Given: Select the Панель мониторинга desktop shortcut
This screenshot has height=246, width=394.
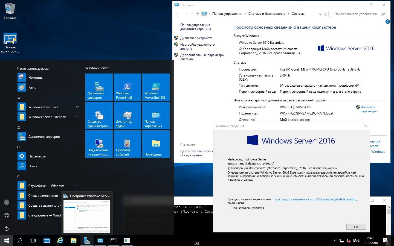Looking at the screenshot, I should [x=10, y=43].
